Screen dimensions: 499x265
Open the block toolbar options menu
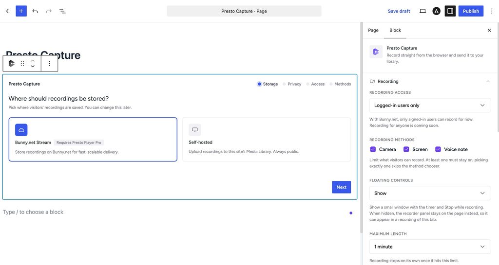tap(49, 64)
